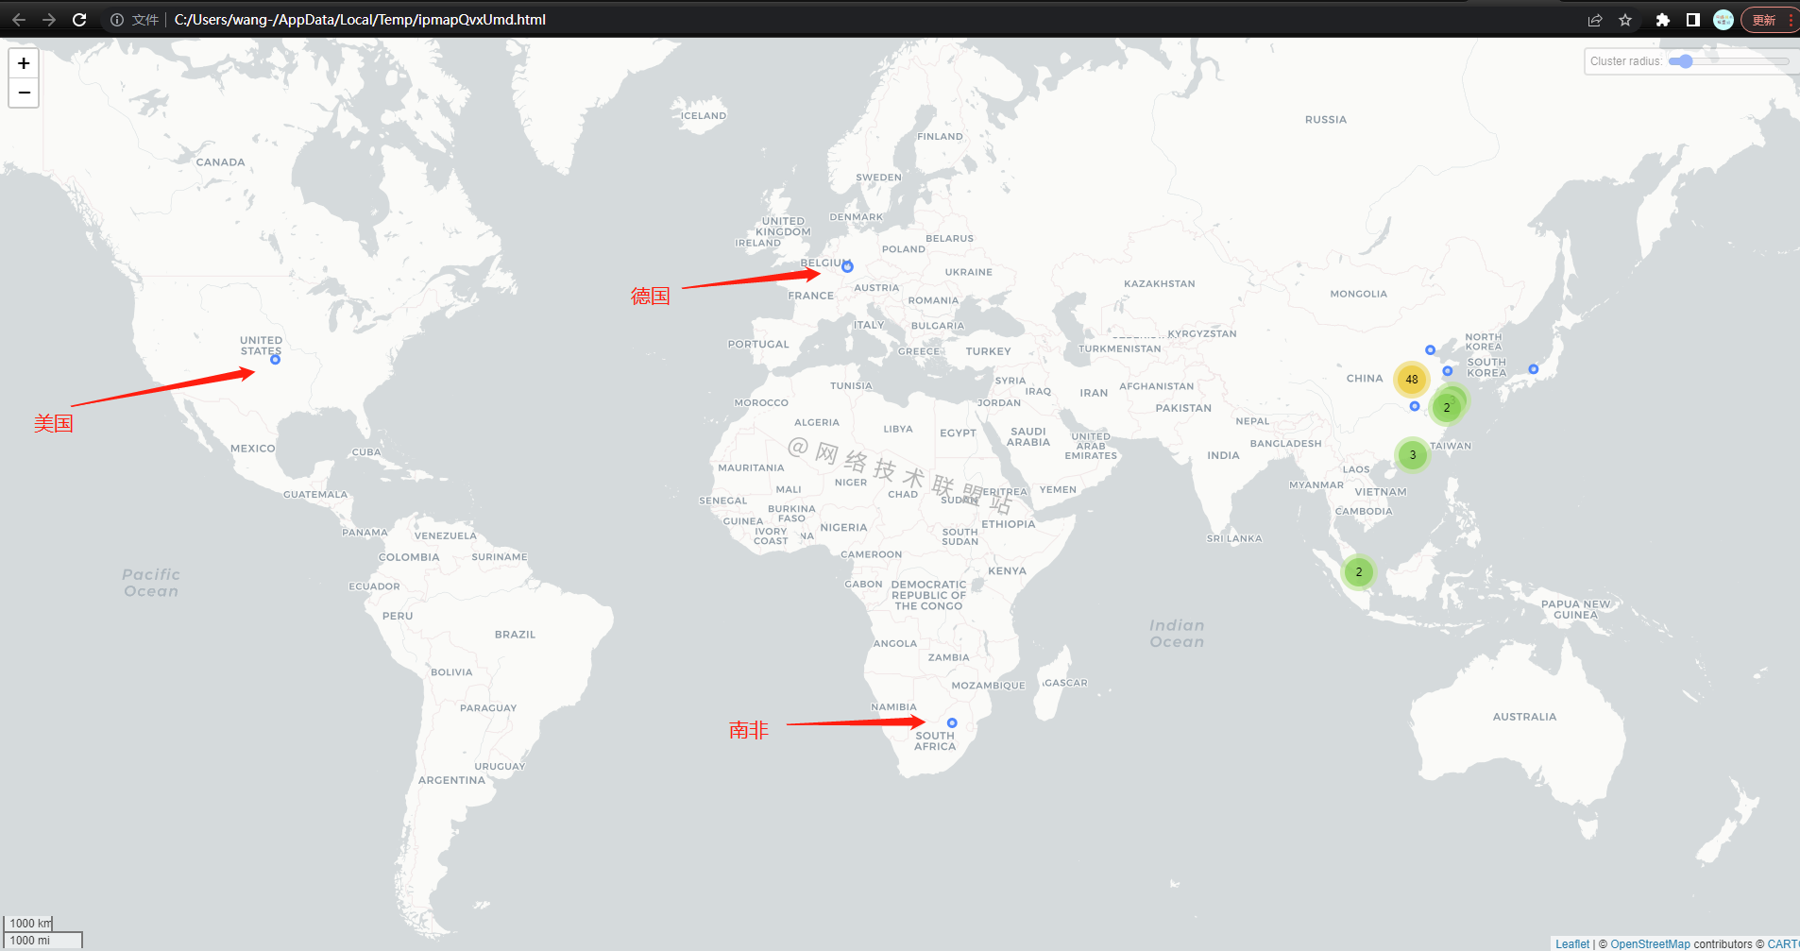Click the browser back arrow
Screen dimensions: 1800x951
coord(19,20)
